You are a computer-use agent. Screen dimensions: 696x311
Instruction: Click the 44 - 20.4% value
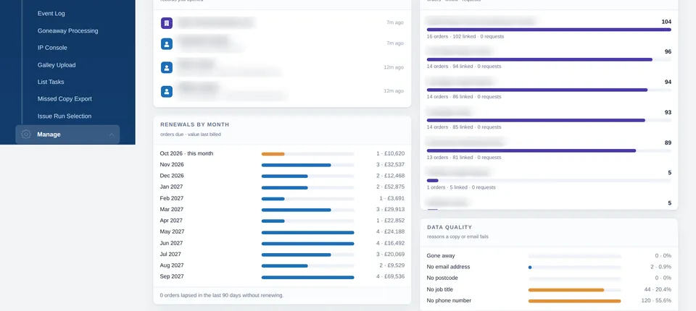click(x=658, y=290)
